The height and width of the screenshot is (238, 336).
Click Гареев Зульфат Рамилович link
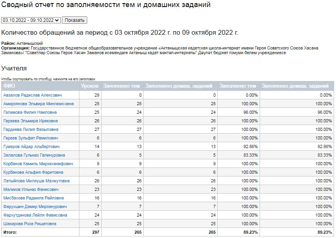31,138
